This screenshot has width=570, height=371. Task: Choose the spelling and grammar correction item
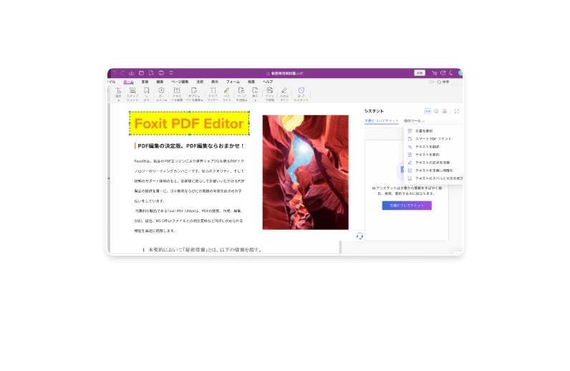click(433, 178)
